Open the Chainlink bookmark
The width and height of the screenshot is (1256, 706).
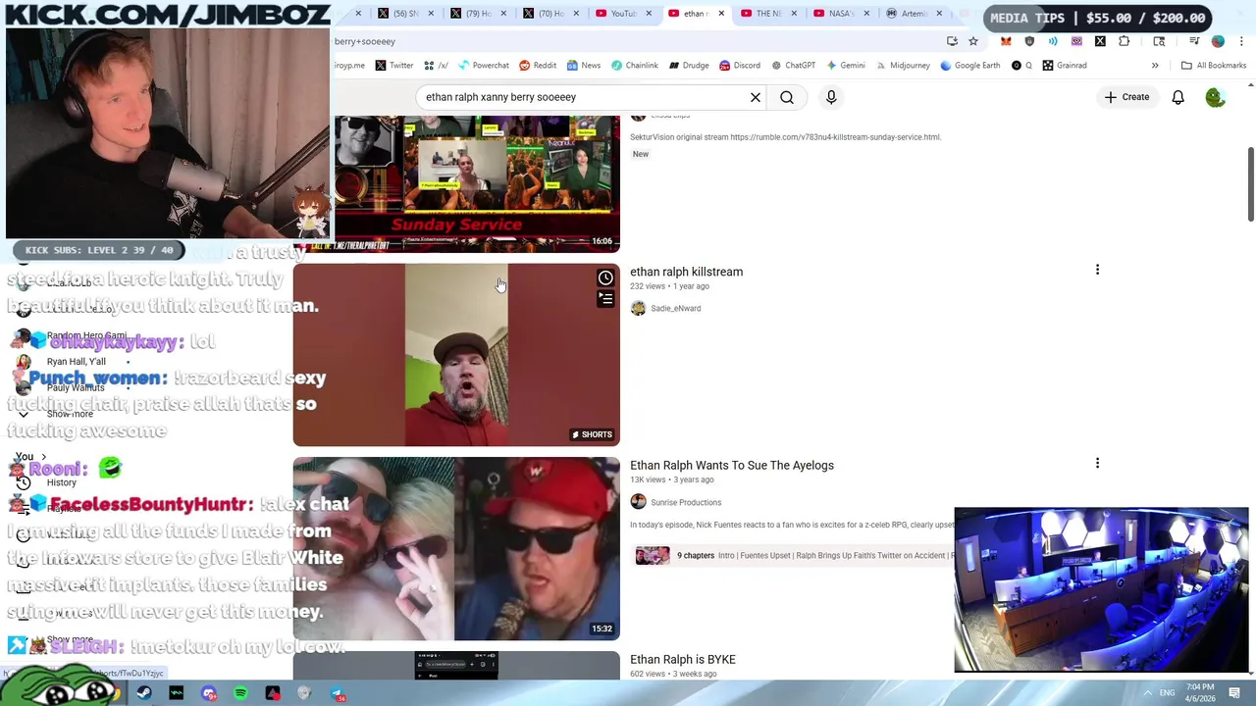coord(634,66)
